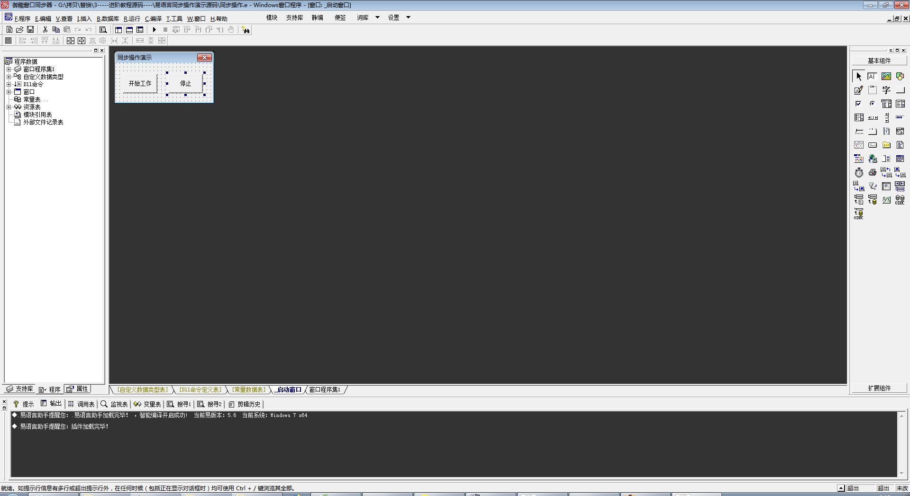Expand the 窗口程序集1 tree node
The width and height of the screenshot is (910, 496).
[9, 69]
